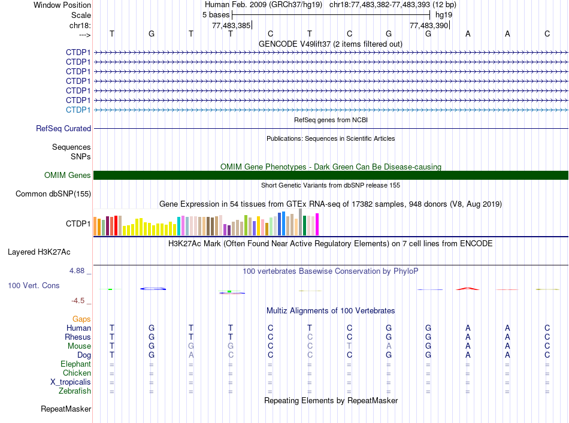
Task: Click the '--->' strand direction arrow label
Action: (84, 35)
